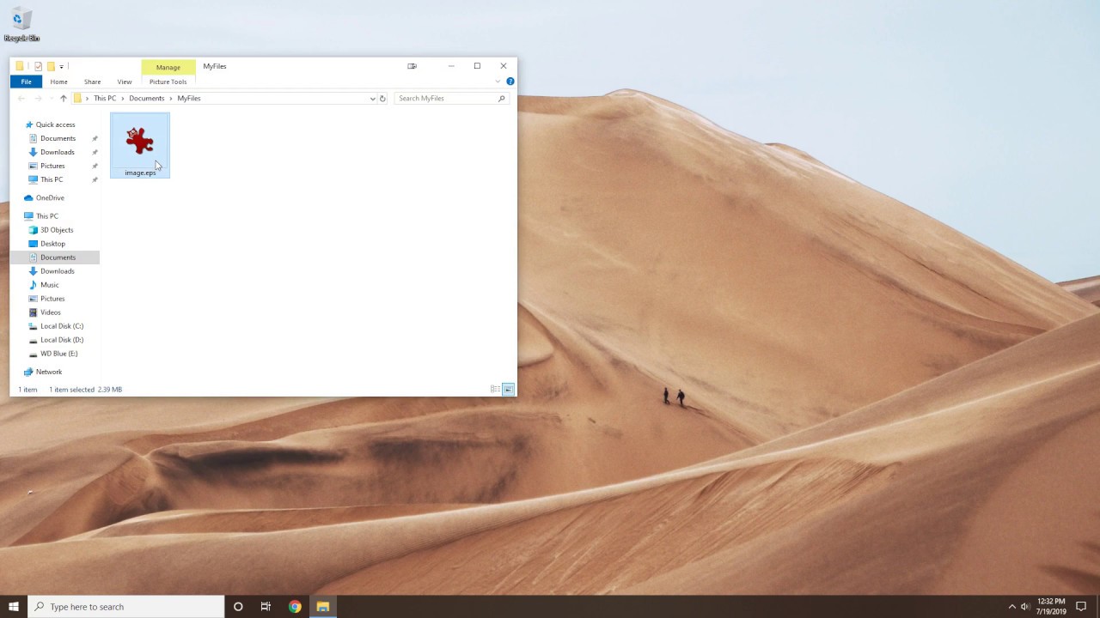Open Help with the blue question icon
Viewport: 1100px width, 618px height.
point(510,82)
